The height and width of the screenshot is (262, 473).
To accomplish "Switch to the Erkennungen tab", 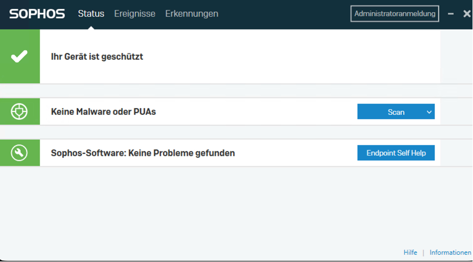I will click(192, 14).
